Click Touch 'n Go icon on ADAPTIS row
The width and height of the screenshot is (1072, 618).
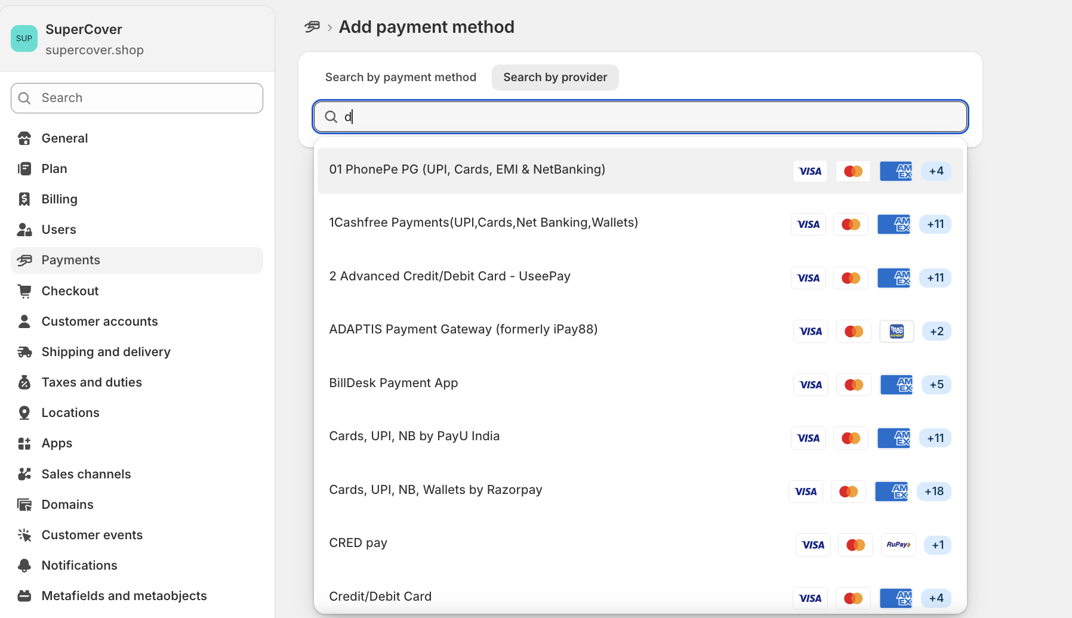point(897,331)
